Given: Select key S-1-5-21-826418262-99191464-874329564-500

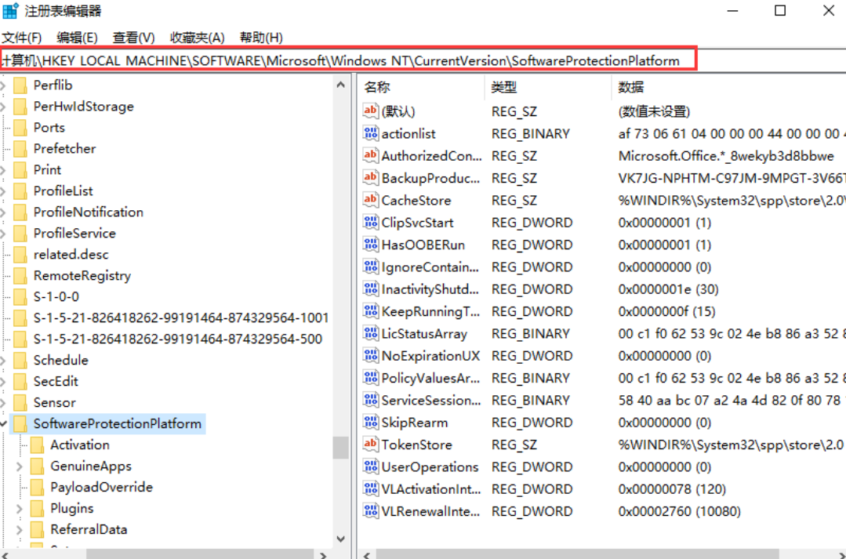Looking at the screenshot, I should (x=177, y=339).
